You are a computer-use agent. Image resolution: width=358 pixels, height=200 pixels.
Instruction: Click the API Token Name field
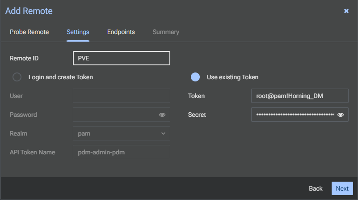coord(122,152)
